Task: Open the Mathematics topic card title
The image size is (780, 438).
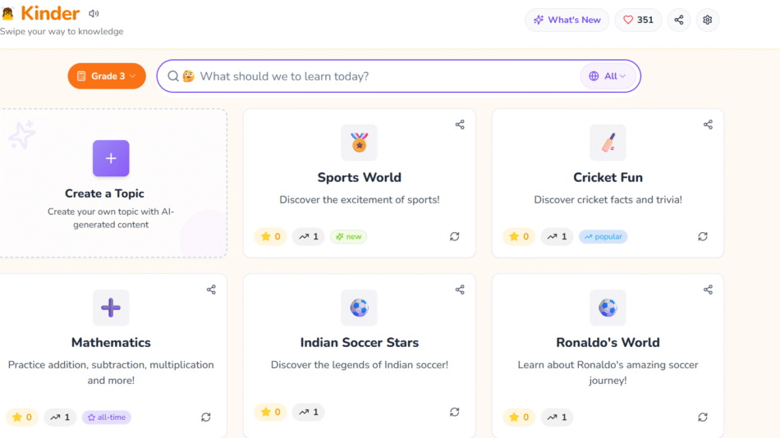Action: (x=111, y=342)
